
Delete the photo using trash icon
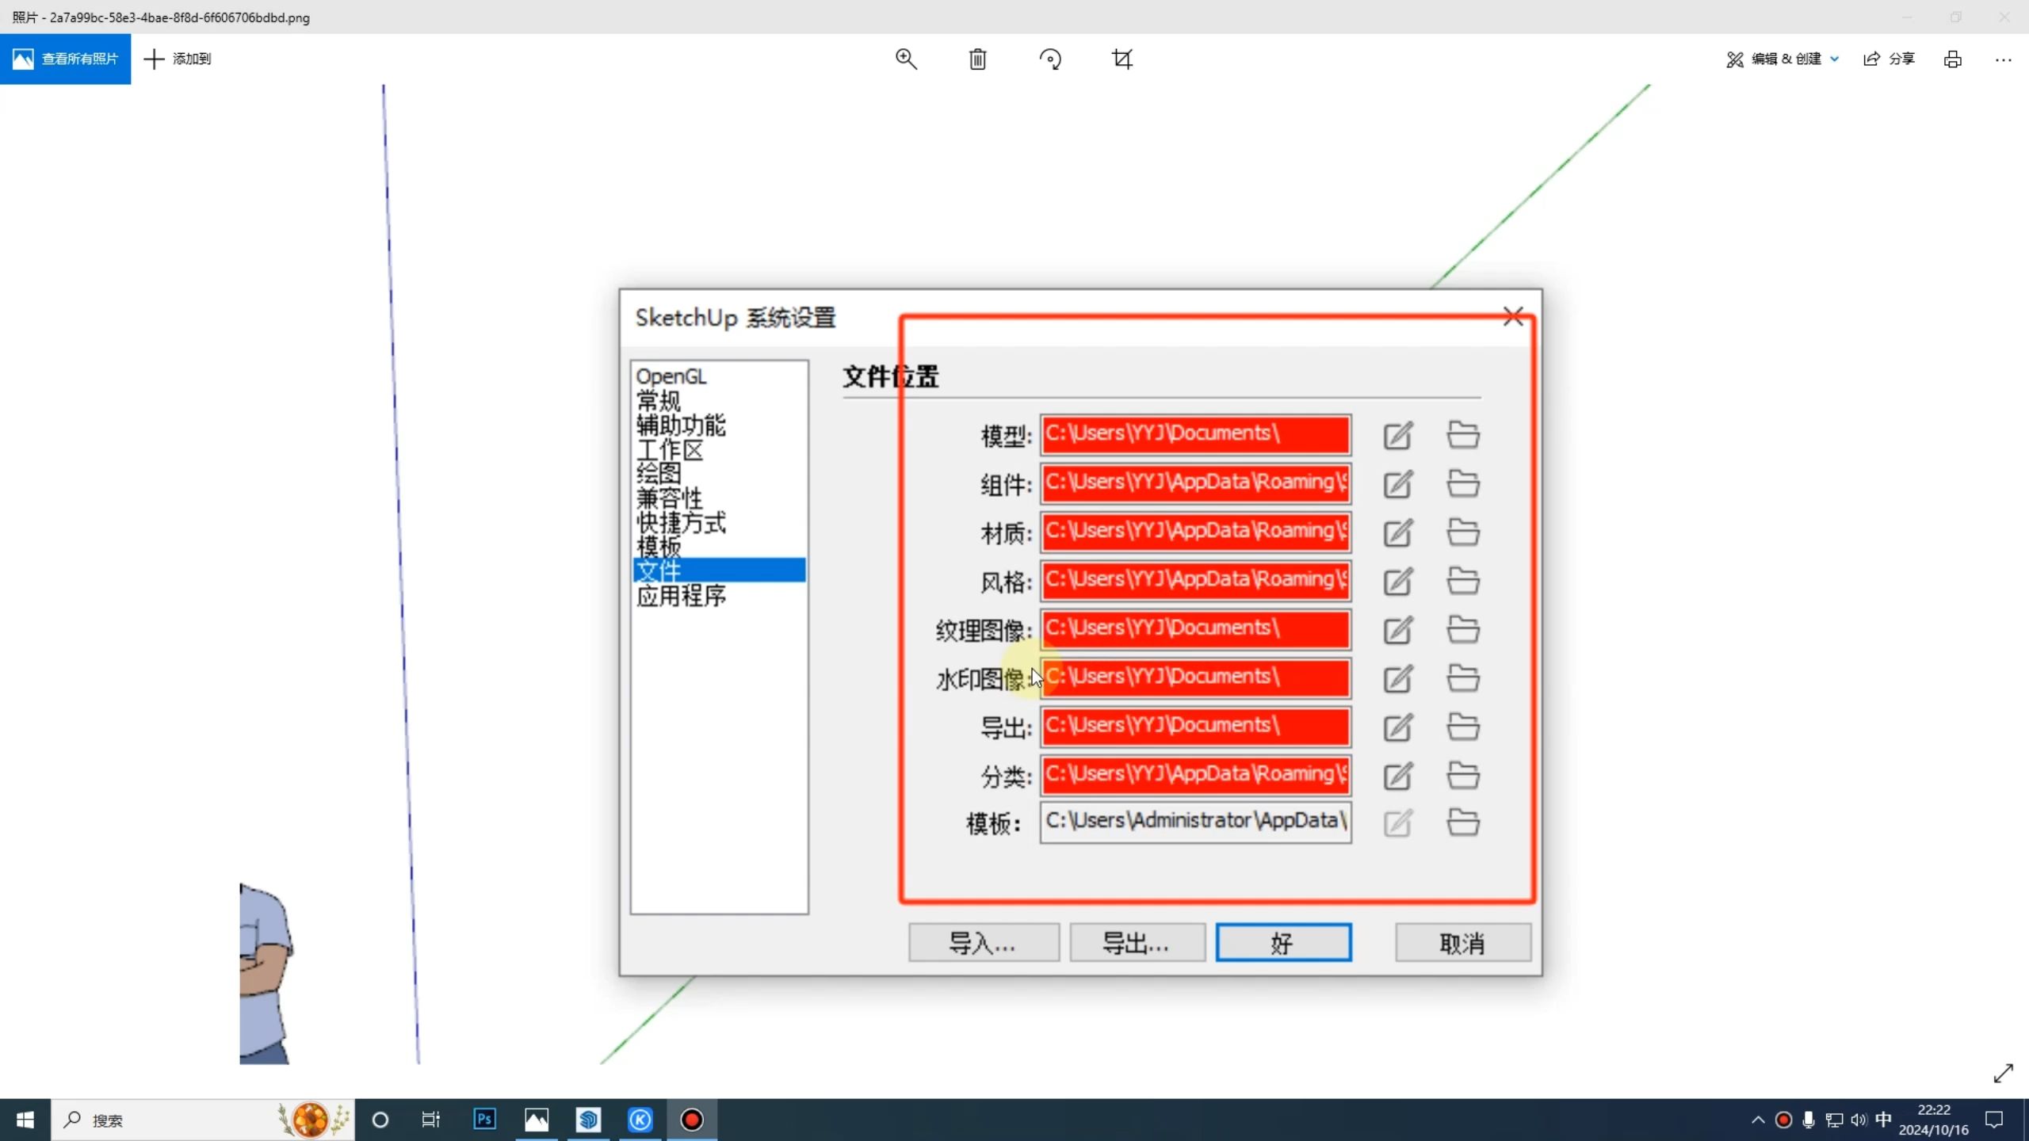point(978,59)
